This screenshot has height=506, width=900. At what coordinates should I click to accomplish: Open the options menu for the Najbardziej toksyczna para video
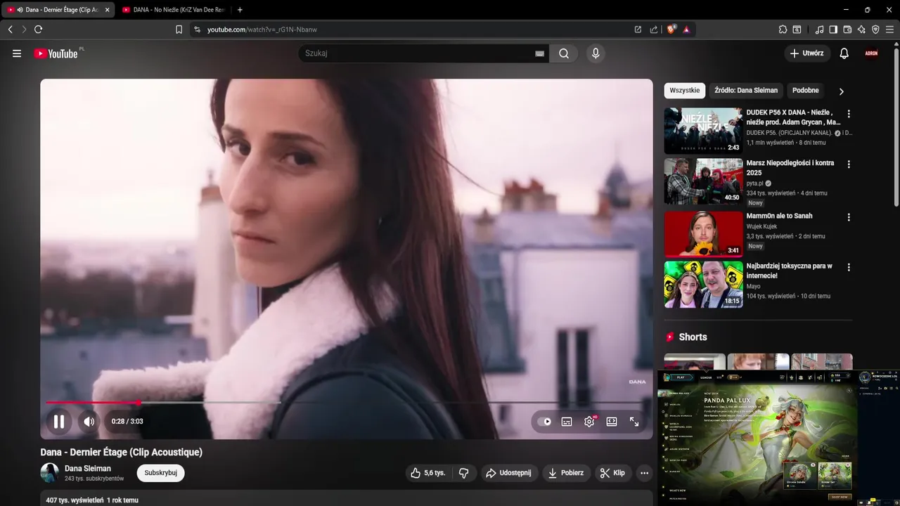click(849, 268)
